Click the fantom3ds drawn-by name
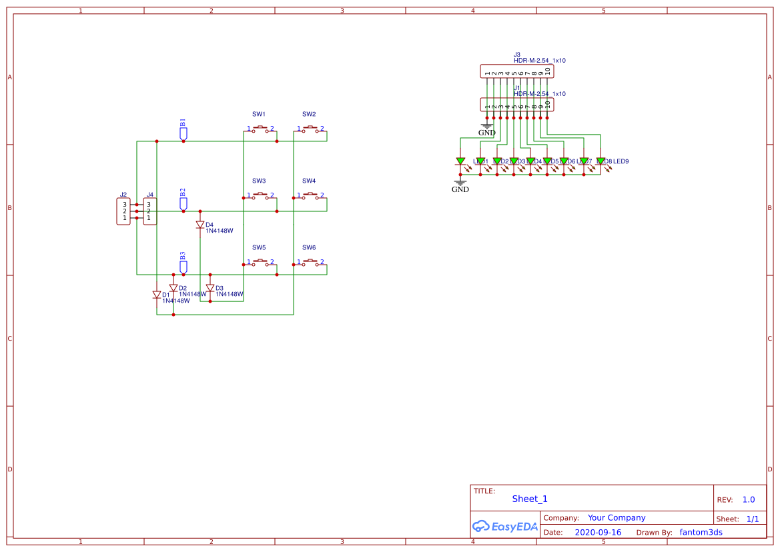The image size is (780, 552). pyautogui.click(x=701, y=532)
